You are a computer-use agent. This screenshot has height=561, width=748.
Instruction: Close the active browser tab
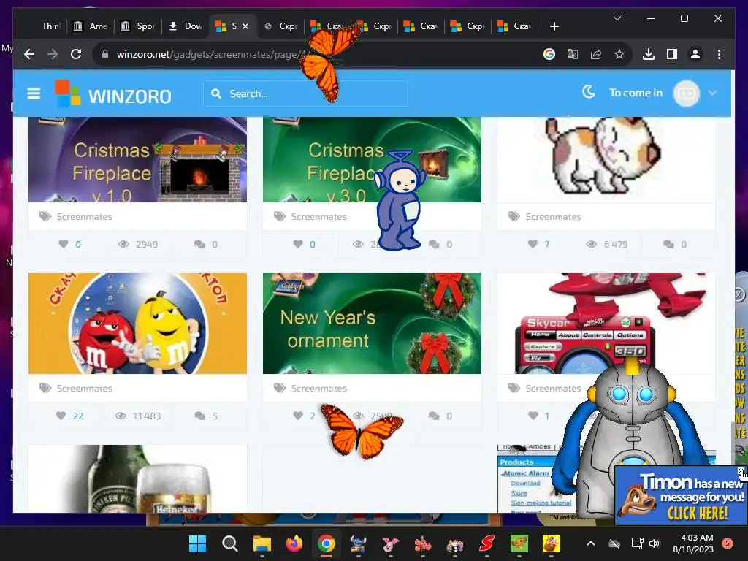(x=245, y=26)
